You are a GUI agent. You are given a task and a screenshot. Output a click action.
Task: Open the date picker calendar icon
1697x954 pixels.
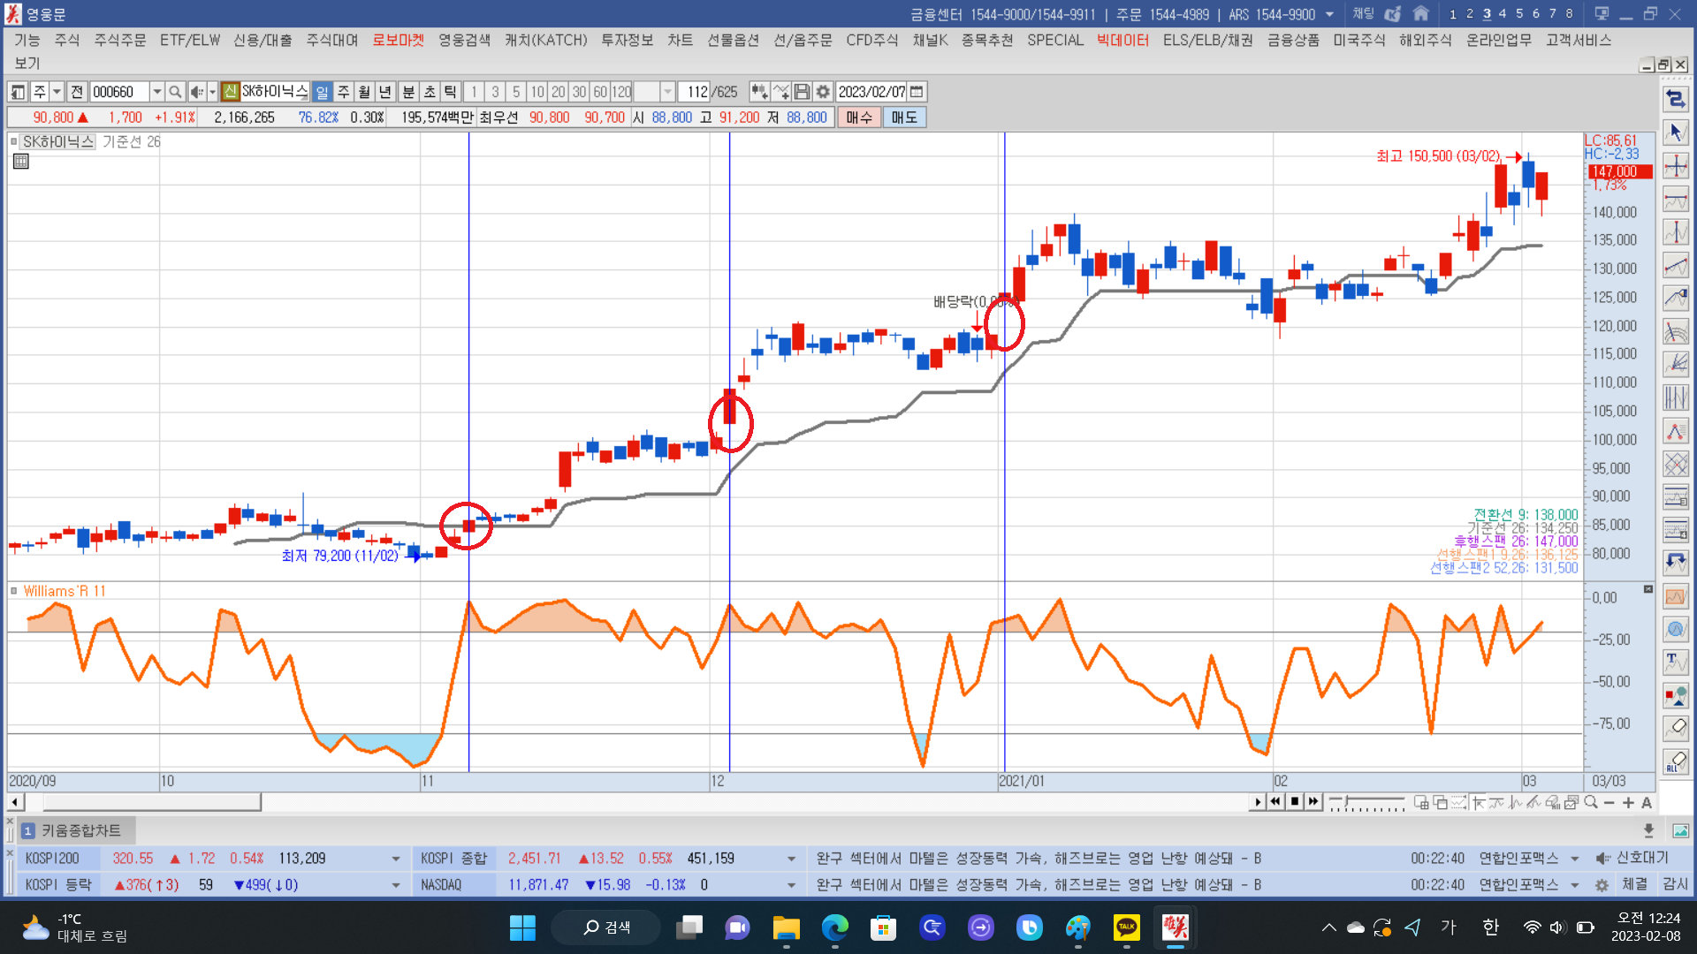click(917, 92)
